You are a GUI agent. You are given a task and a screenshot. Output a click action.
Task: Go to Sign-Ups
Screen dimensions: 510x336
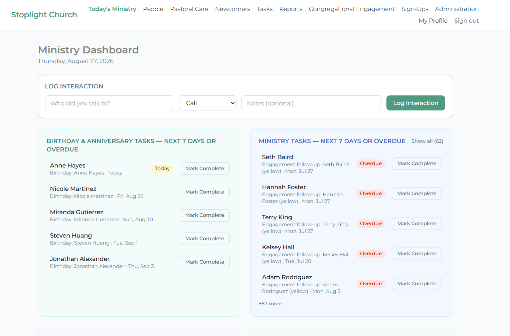pyautogui.click(x=415, y=9)
